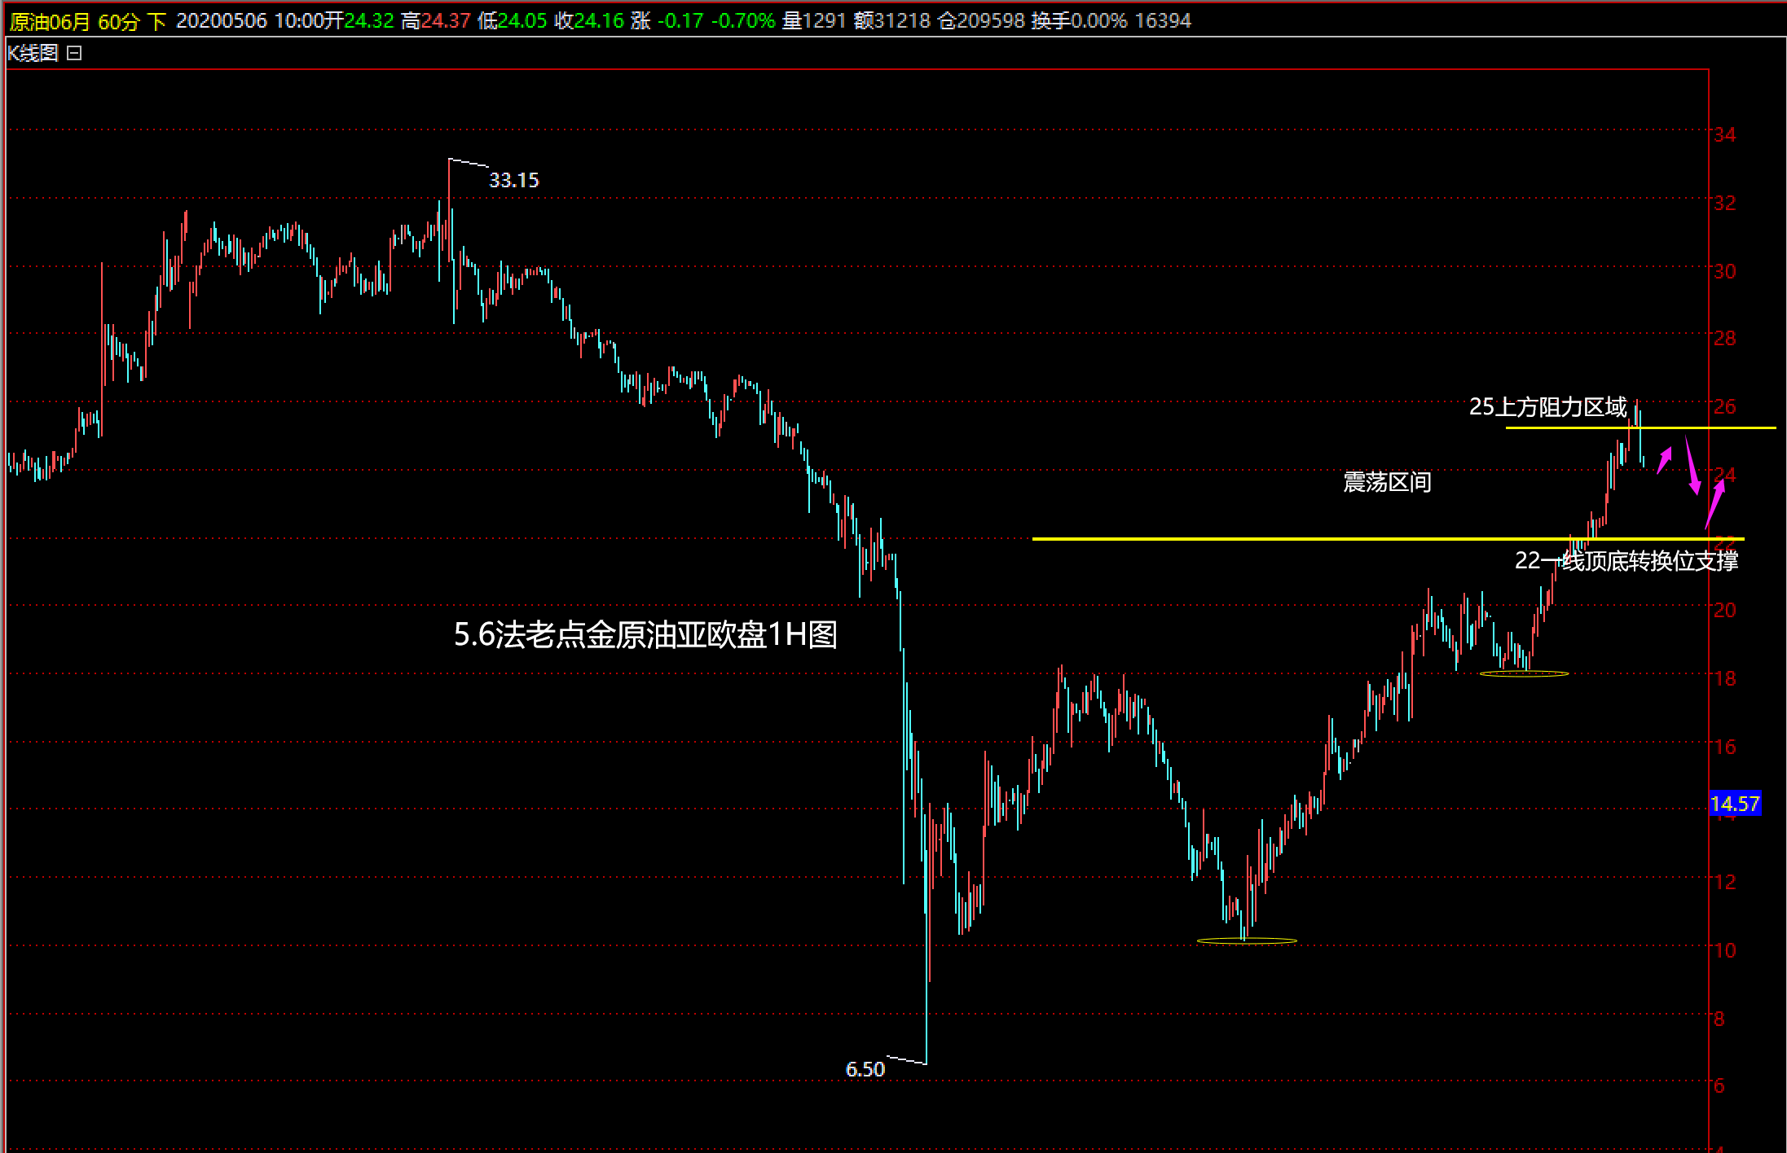Select the 6.50 low price label
The image size is (1787, 1153).
[865, 1070]
